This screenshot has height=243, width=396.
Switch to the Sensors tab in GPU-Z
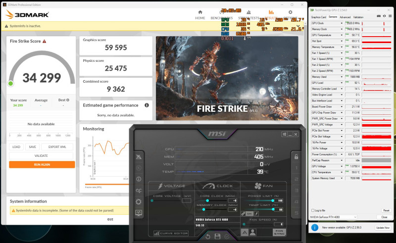[x=333, y=17]
